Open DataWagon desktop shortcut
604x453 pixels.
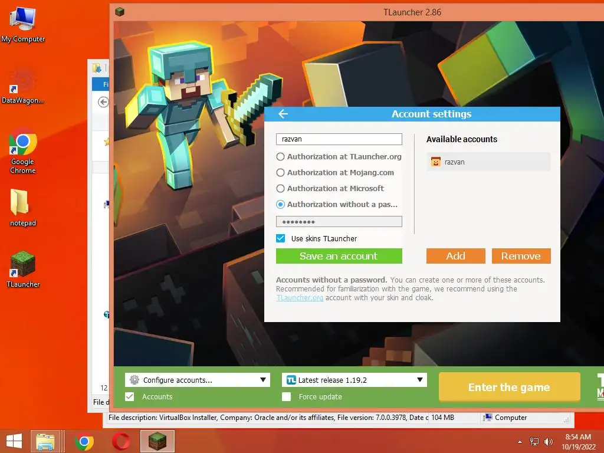point(23,87)
